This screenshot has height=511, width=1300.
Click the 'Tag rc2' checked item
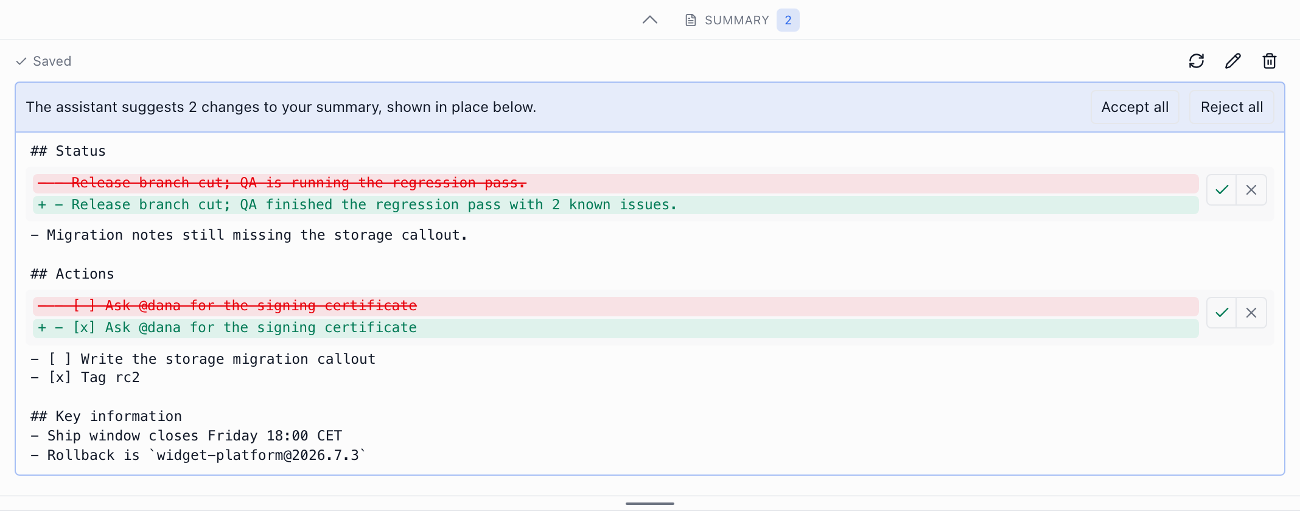click(x=85, y=377)
